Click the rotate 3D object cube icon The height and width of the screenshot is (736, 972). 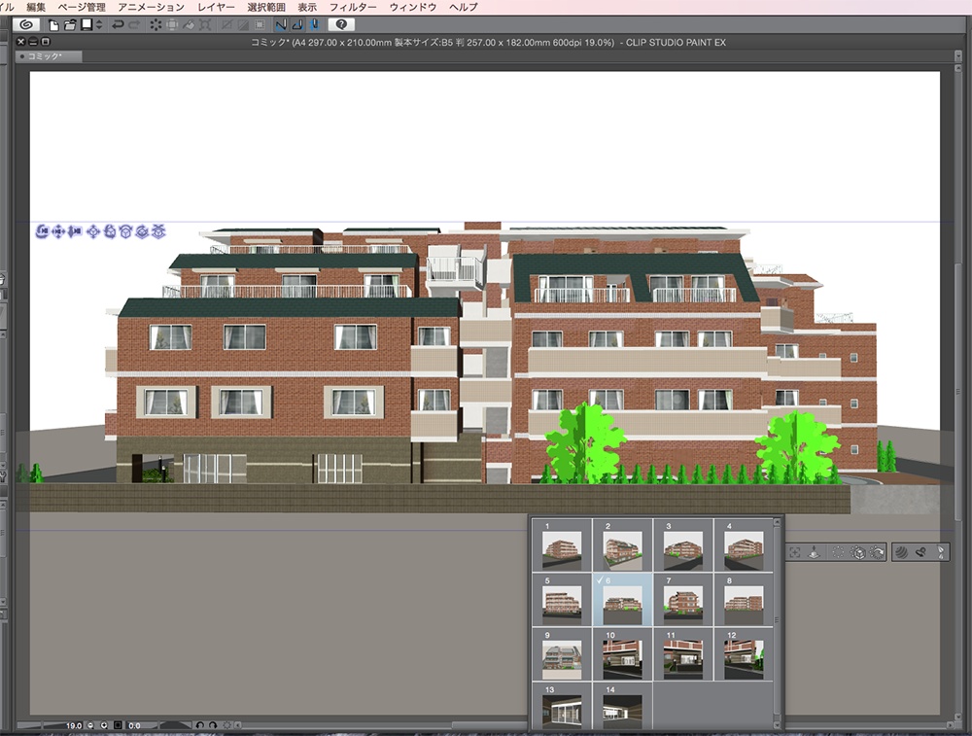(110, 231)
